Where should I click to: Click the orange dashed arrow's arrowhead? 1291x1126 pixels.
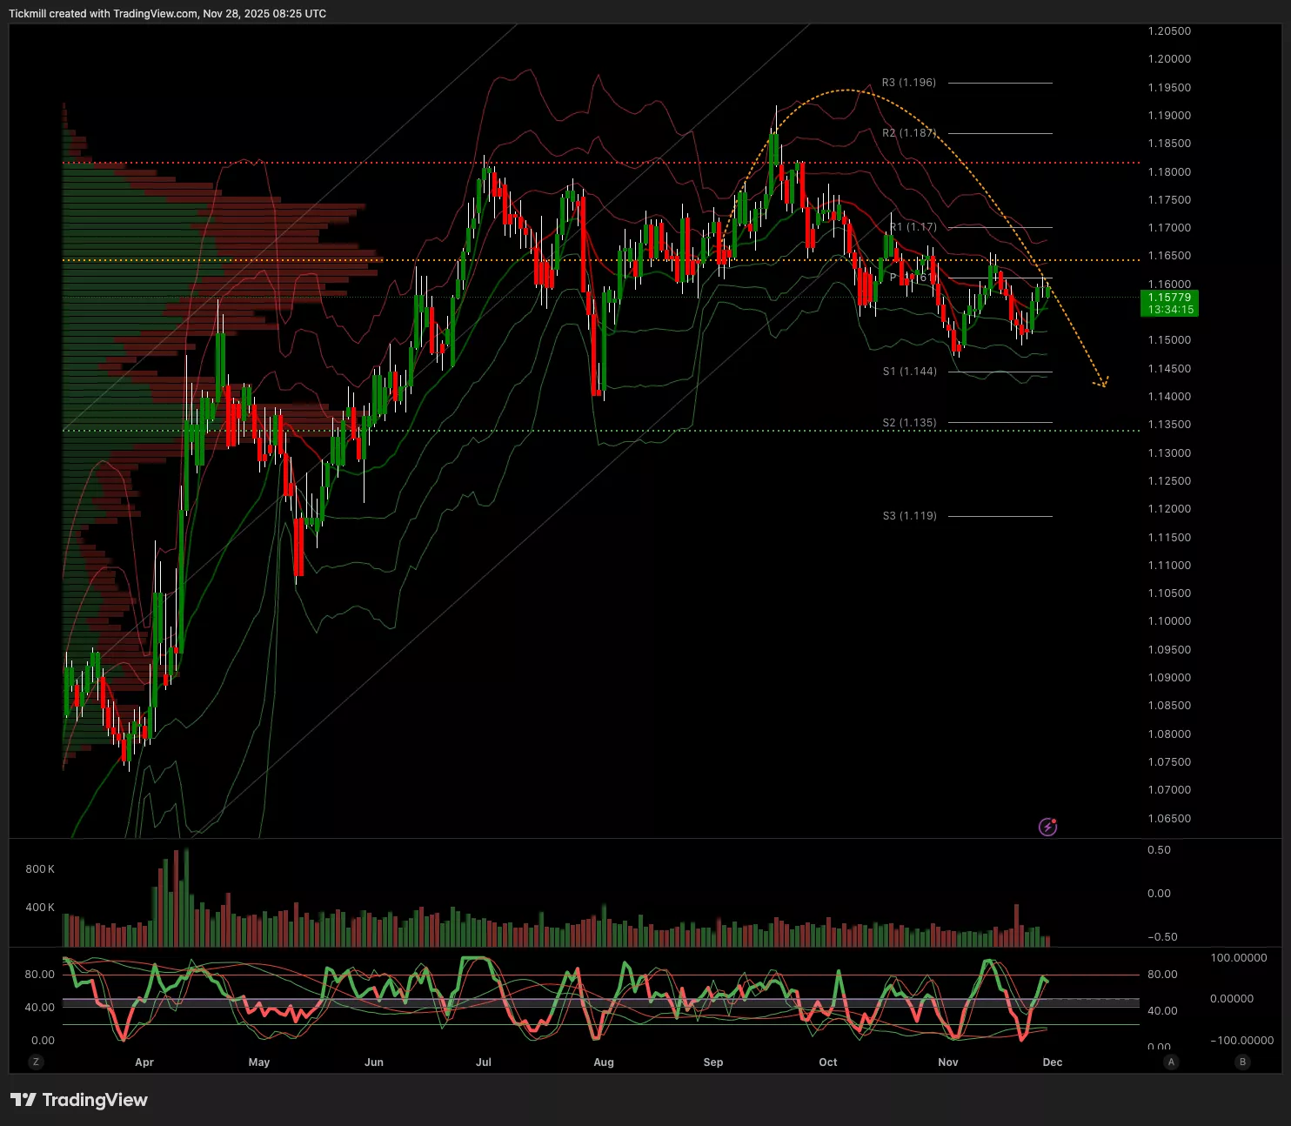tap(1103, 383)
